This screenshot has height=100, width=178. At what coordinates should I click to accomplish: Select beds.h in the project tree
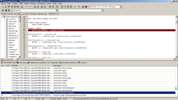tap(11, 43)
